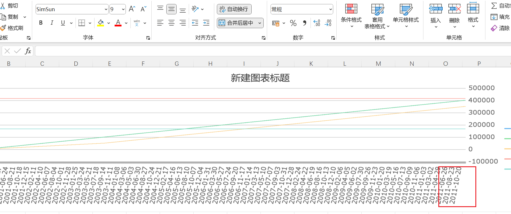
Task: Click the formula bar input field
Action: click(273, 51)
